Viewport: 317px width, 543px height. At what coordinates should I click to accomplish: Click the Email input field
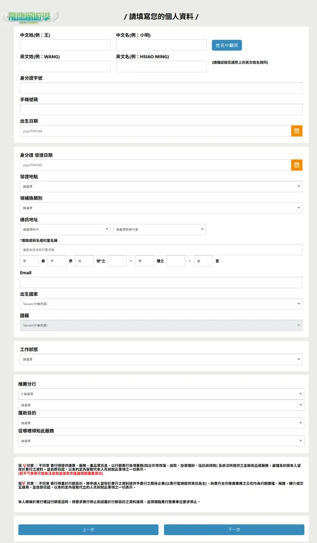coord(160,282)
